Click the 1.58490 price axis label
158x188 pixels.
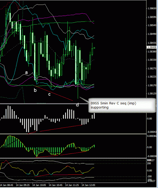(152, 34)
